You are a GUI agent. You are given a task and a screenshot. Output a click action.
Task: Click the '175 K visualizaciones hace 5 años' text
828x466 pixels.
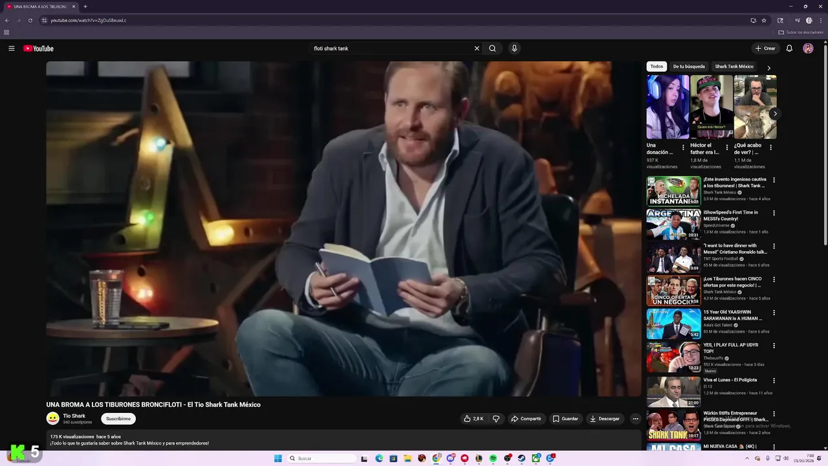tap(85, 437)
